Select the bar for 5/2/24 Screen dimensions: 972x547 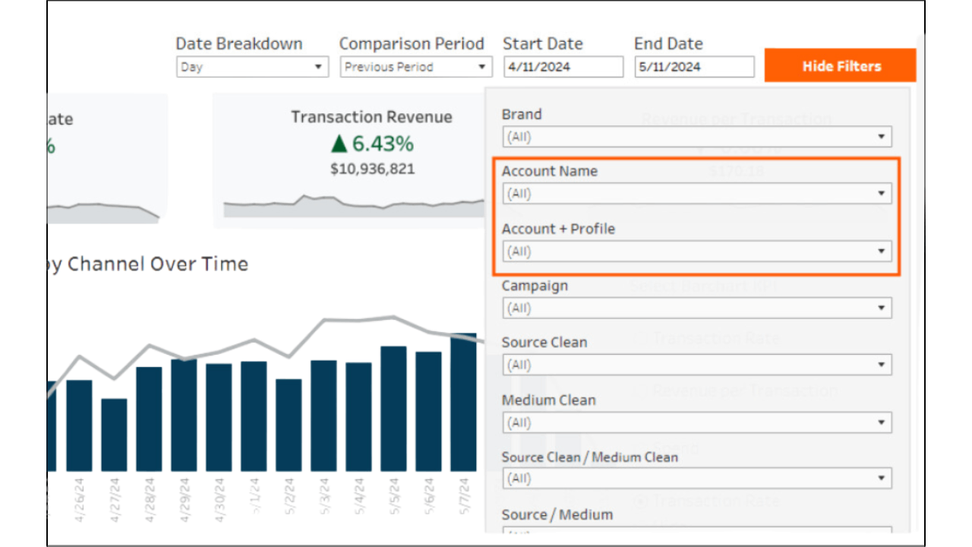[289, 425]
